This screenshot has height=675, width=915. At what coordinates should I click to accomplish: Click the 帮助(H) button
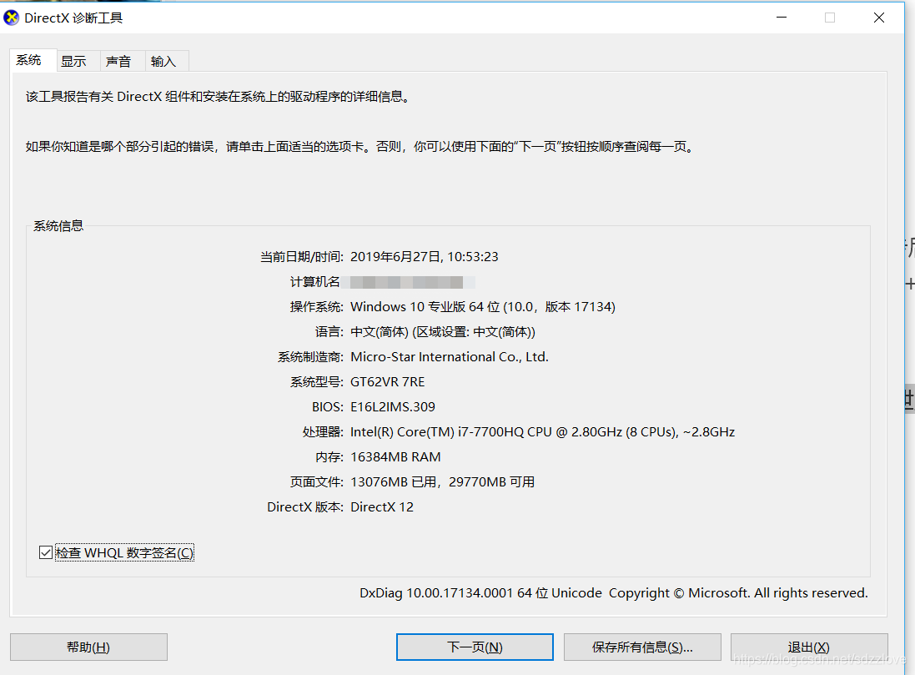click(88, 647)
